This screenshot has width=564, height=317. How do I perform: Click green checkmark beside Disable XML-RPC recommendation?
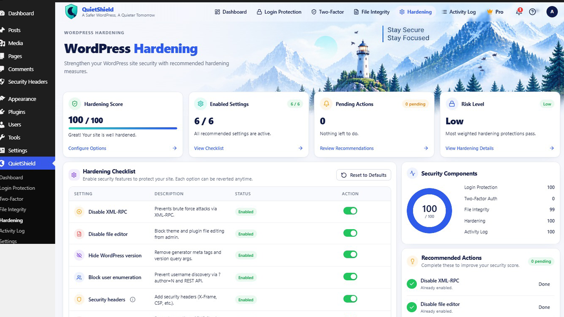tap(412, 284)
